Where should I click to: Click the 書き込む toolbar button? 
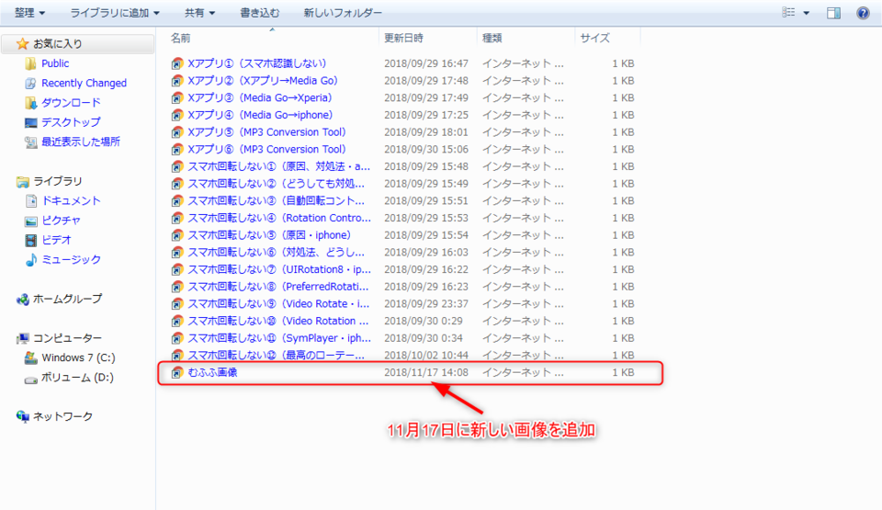pos(259,12)
